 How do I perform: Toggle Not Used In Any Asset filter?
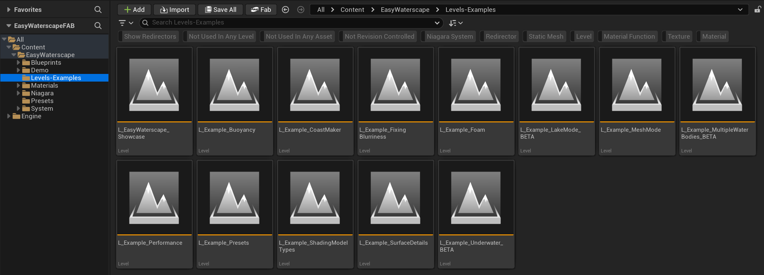[297, 36]
